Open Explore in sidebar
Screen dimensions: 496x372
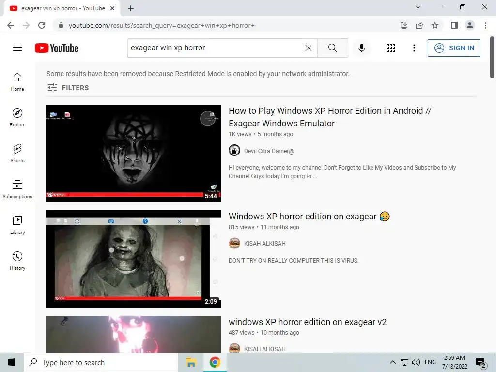17,117
